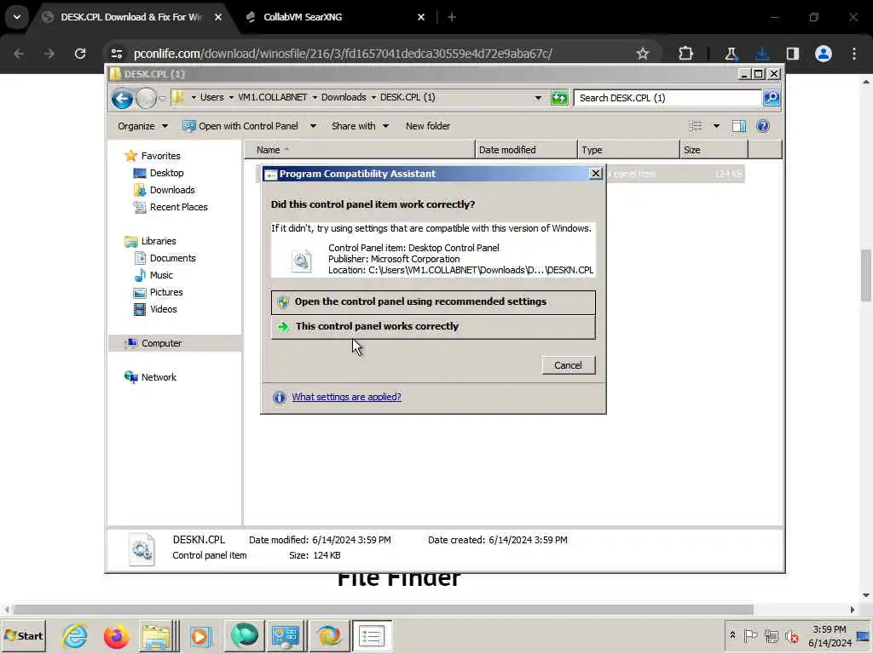Launch Internet Explorer from the taskbar
The image size is (873, 654).
pyautogui.click(x=75, y=635)
